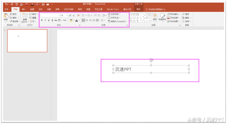Click the 形状填充 shape fill button
Image resolution: width=227 pixels, height=124 pixels.
coord(173,14)
